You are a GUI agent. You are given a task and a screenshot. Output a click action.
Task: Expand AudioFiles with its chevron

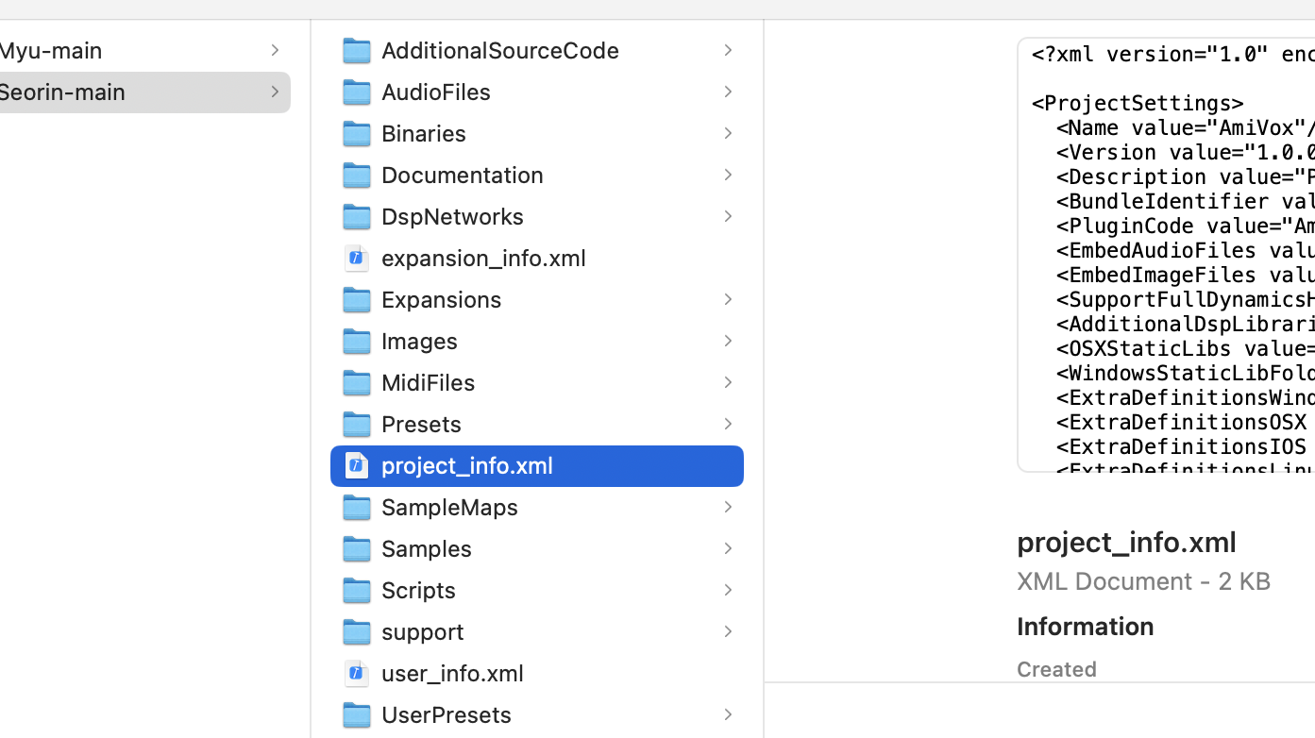coord(728,92)
